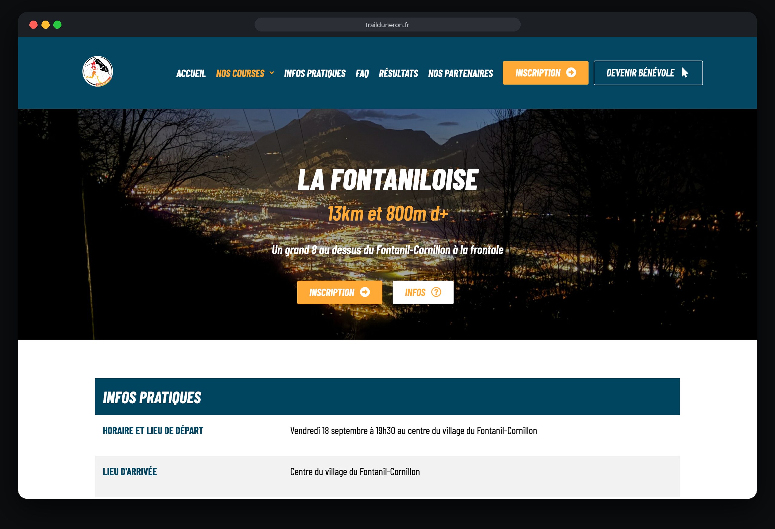
Task: Click the arrow icon in hero Inscription button
Action: click(365, 292)
